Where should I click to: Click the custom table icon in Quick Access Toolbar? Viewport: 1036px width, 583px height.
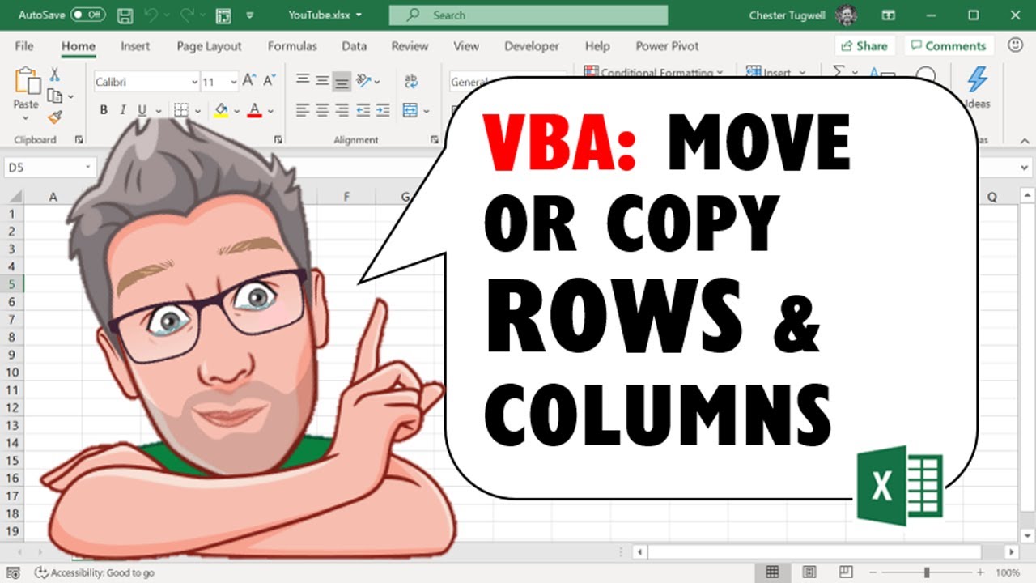223,15
